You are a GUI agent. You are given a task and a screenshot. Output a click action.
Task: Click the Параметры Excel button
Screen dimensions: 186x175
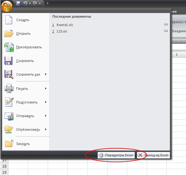point(116,155)
